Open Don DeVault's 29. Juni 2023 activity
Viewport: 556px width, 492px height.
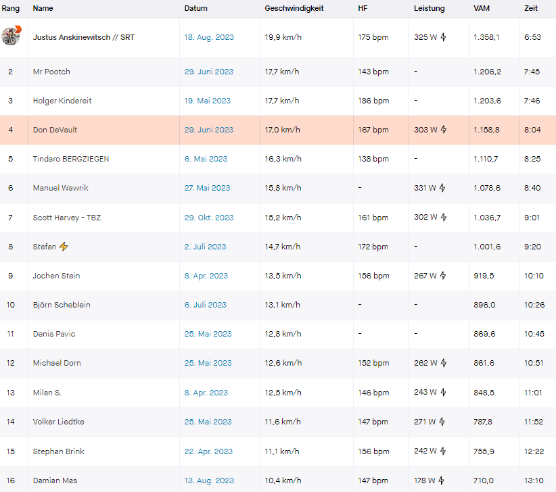[x=208, y=130]
